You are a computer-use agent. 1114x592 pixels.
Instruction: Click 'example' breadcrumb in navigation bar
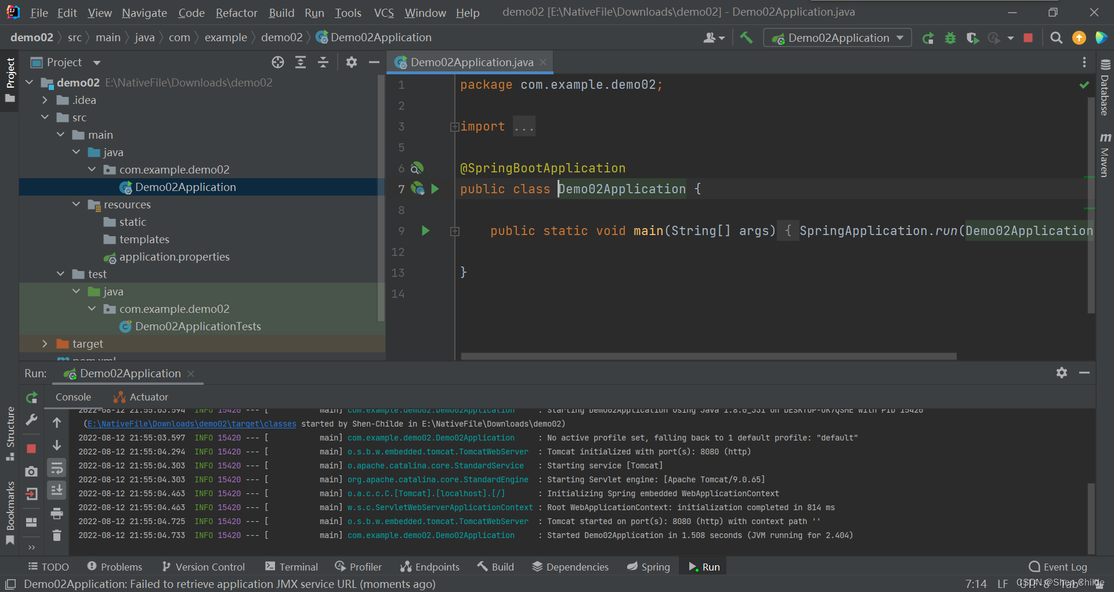click(226, 38)
